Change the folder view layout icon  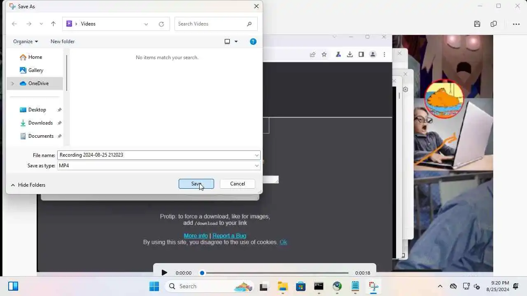[x=227, y=42]
